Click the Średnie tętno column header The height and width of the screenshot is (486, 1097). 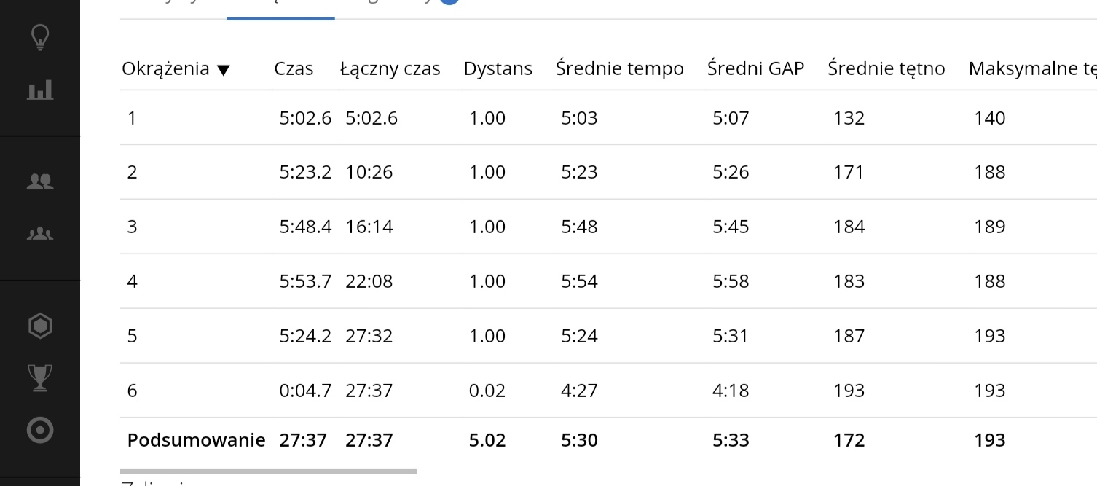(886, 68)
